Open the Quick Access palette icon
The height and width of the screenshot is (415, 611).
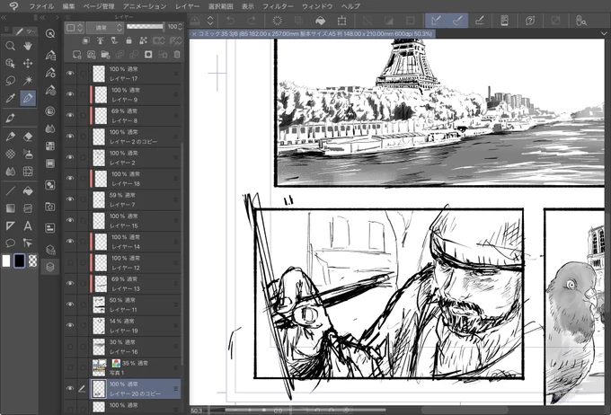(50, 33)
